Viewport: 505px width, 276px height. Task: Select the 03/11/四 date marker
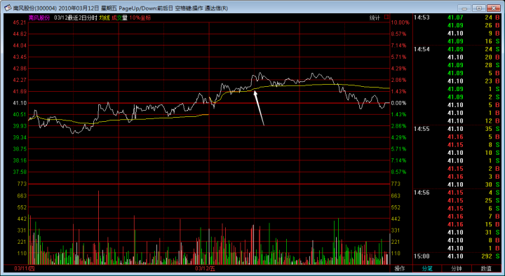tap(24, 268)
